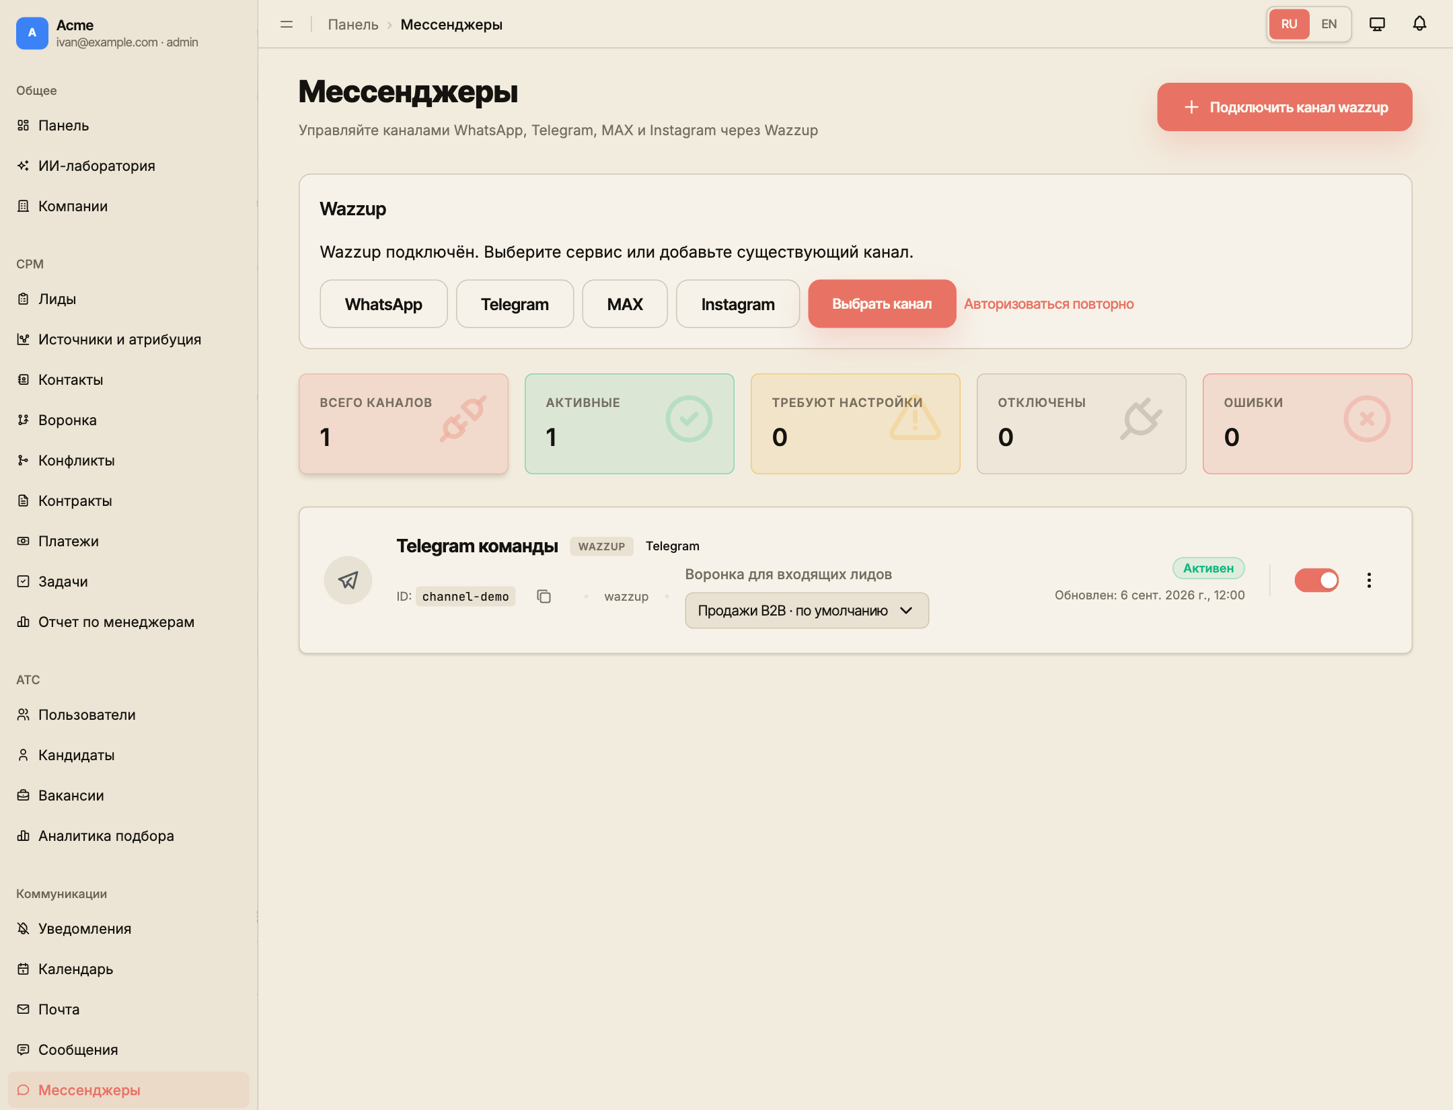
Task: Click the Активные stat card
Action: [x=630, y=424]
